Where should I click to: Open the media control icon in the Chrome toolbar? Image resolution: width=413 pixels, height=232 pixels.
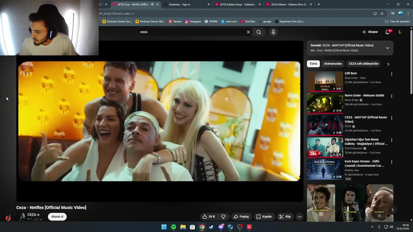point(393,14)
